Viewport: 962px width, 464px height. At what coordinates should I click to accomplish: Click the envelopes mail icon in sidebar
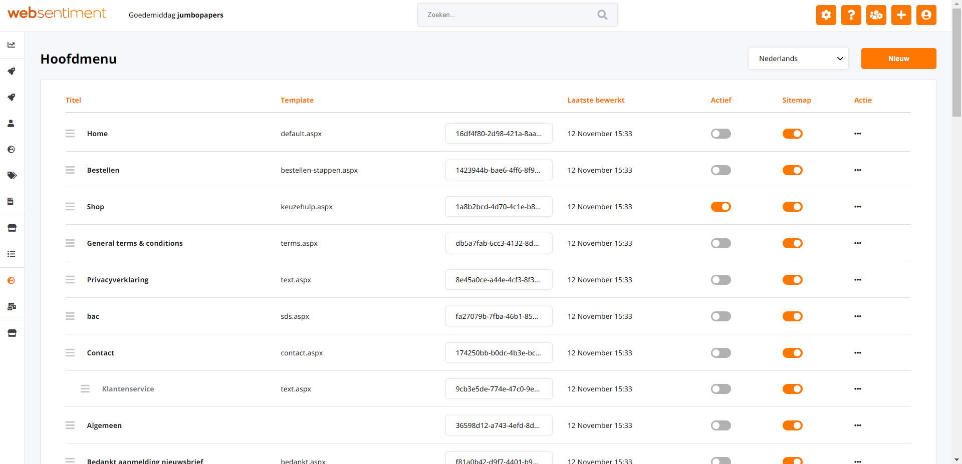[x=12, y=306]
